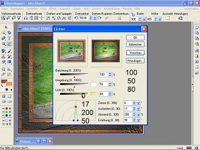Click the Belichtung percent spinner arrows
200x150 pixels.
pos(110,74)
